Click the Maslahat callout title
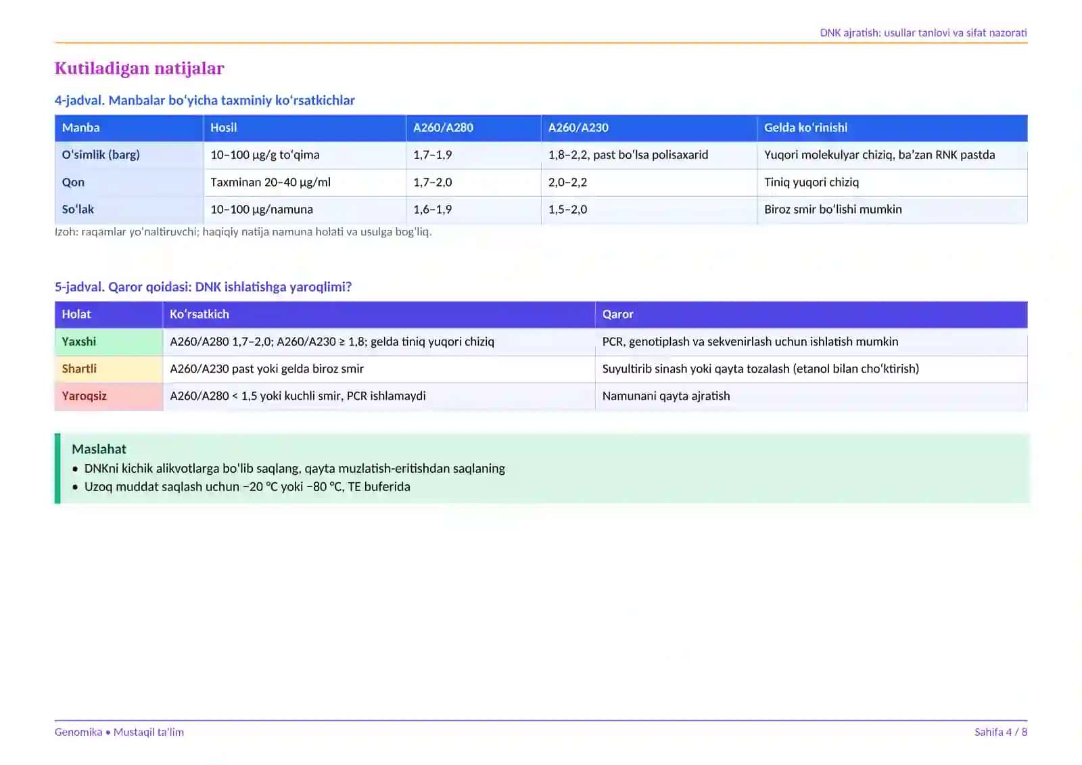This screenshot has height=765, width=1082. 99,449
